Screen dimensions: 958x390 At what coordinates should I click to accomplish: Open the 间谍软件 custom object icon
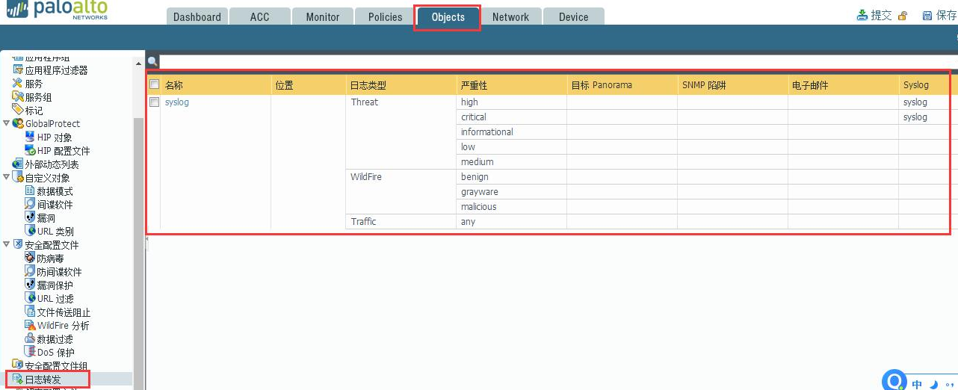click(x=30, y=204)
